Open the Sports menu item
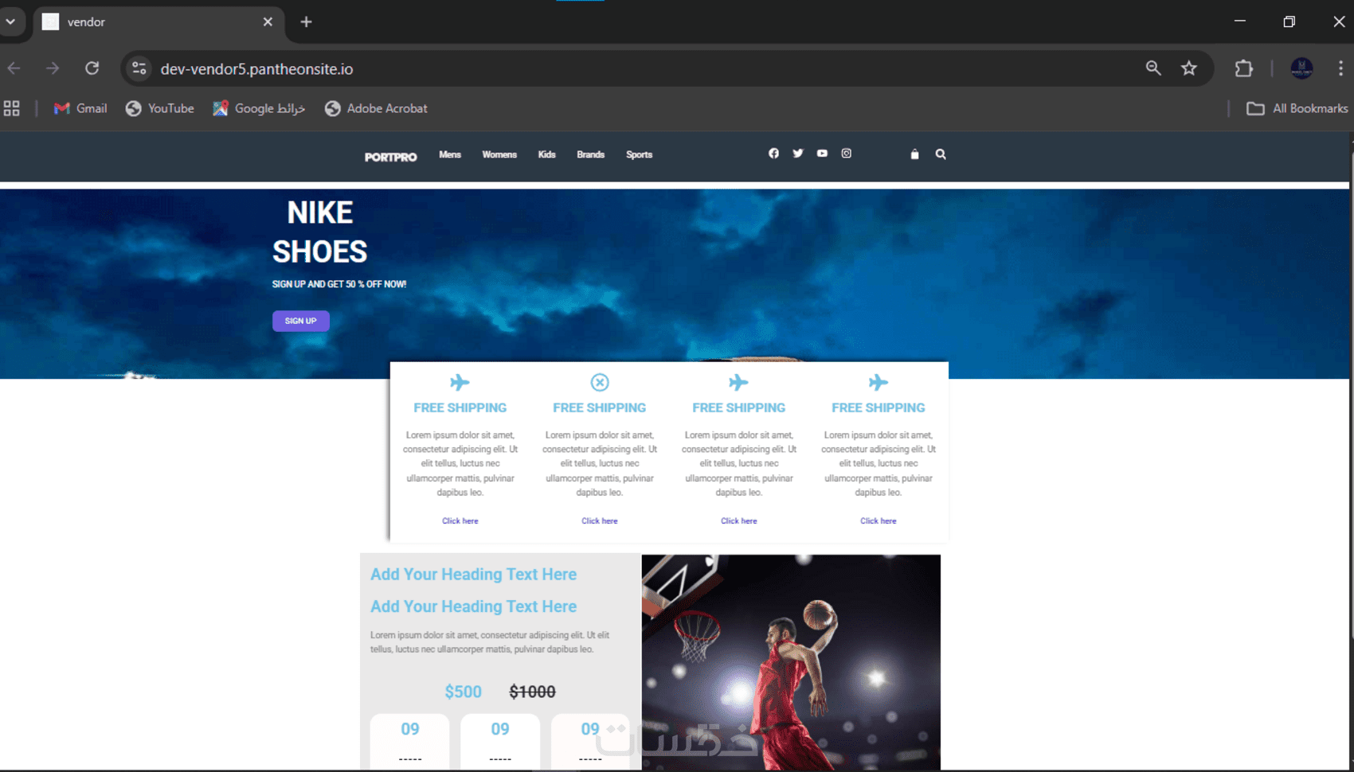Screen dimensions: 1354x772 [639, 154]
